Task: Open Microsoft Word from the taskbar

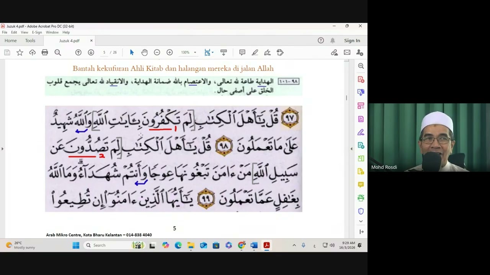Action: (x=254, y=245)
